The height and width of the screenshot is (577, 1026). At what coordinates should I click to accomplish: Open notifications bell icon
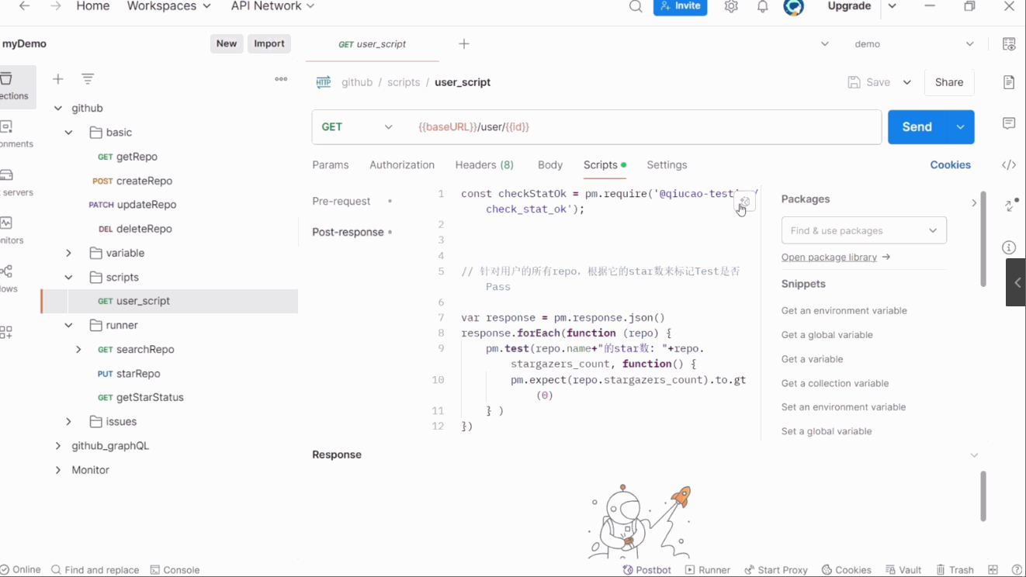[763, 6]
